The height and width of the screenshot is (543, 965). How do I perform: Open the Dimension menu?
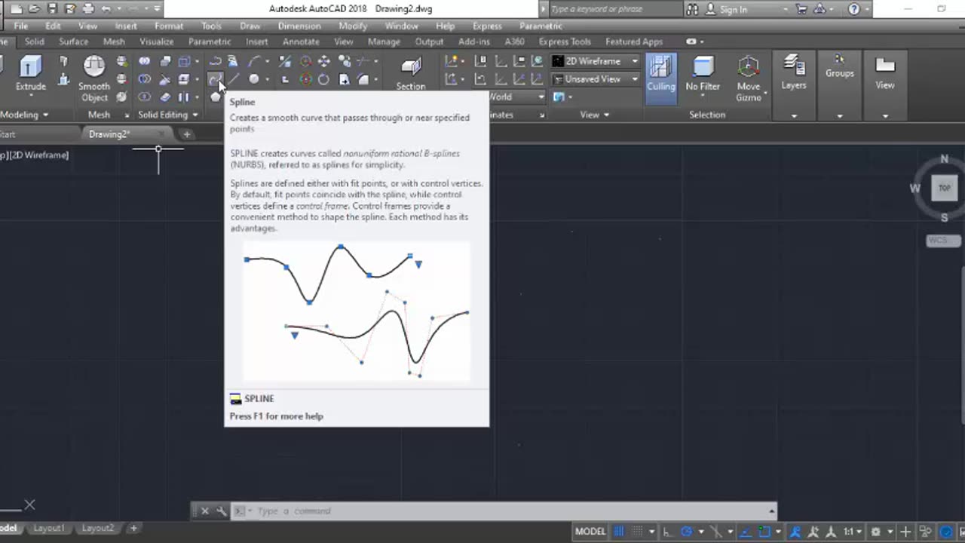299,26
